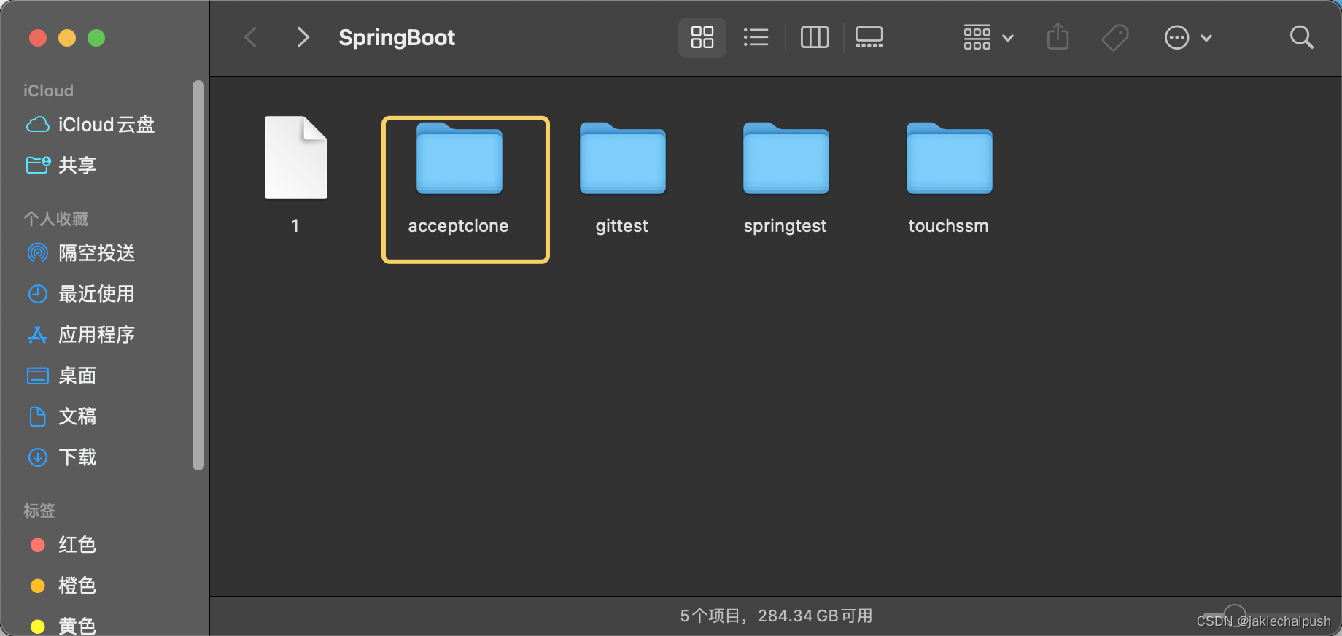Screen dimensions: 1342x636
Task: Switch to icon grid view
Action: (702, 37)
